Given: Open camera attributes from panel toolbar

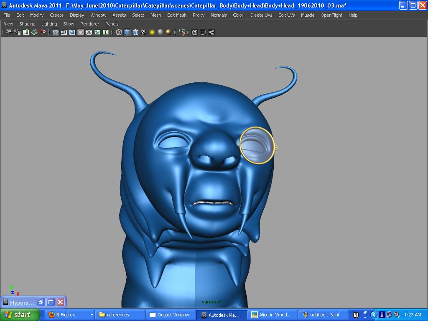Looking at the screenshot, I should tap(18, 32).
